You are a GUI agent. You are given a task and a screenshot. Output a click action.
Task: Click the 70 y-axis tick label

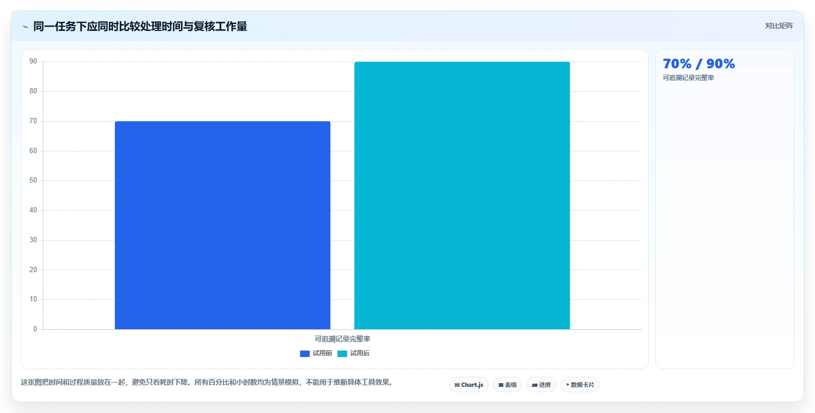33,121
